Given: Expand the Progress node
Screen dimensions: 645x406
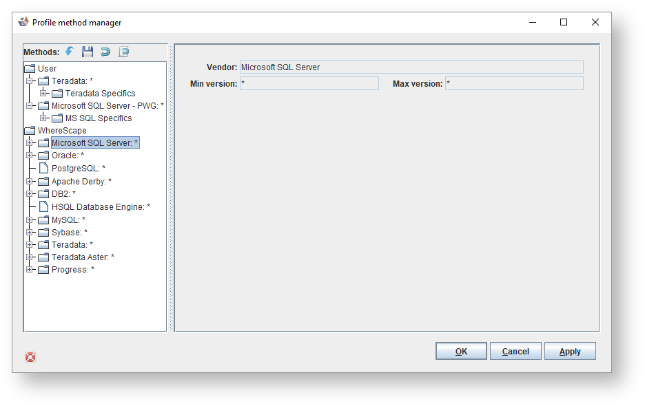Looking at the screenshot, I should (x=30, y=270).
